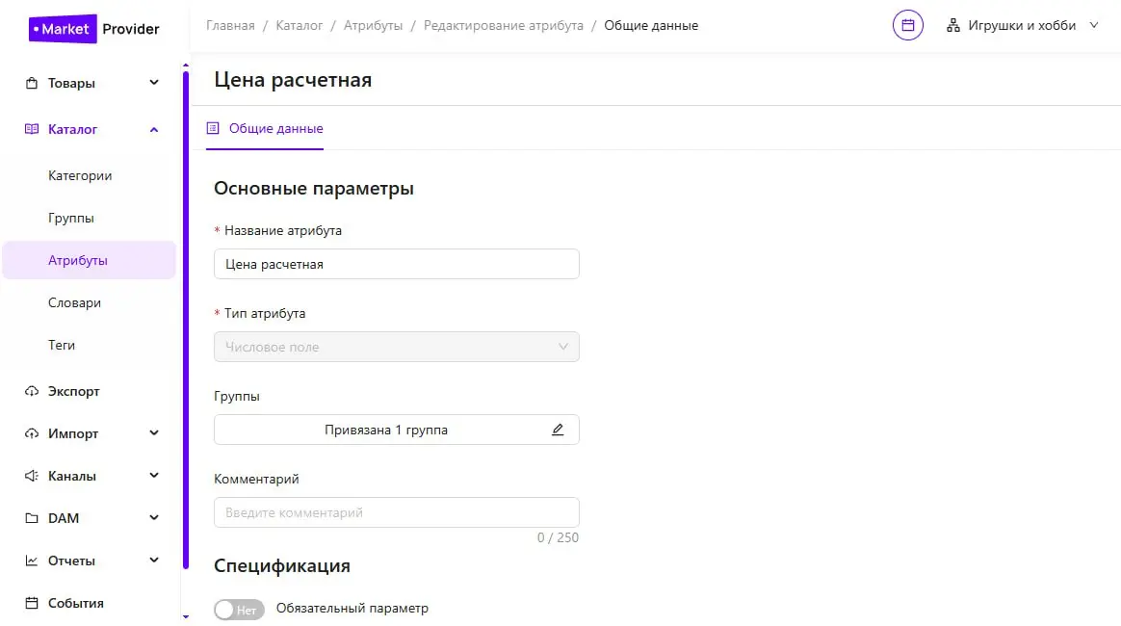Go to Главная breadcrumb link
Viewport: 1121px width, 626px height.
point(230,26)
